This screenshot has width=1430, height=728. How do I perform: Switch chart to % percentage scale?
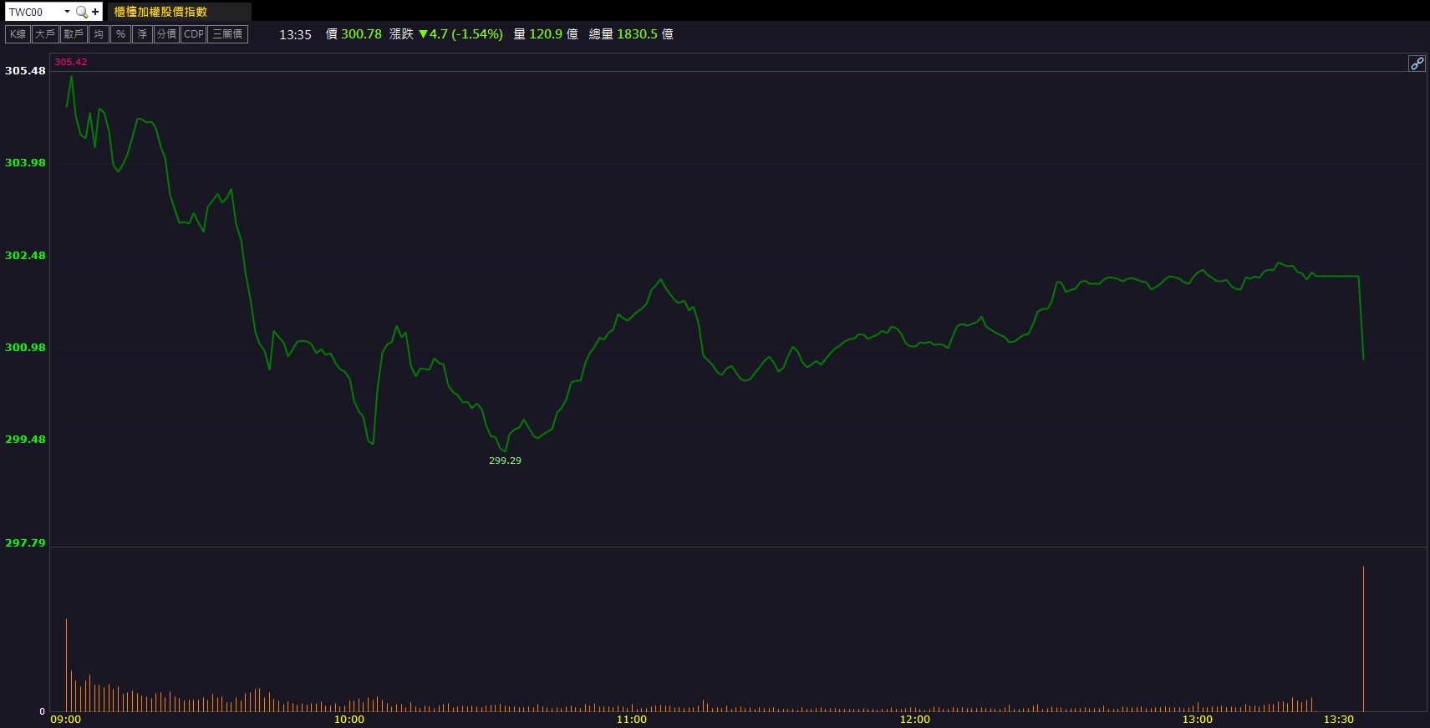click(x=120, y=34)
